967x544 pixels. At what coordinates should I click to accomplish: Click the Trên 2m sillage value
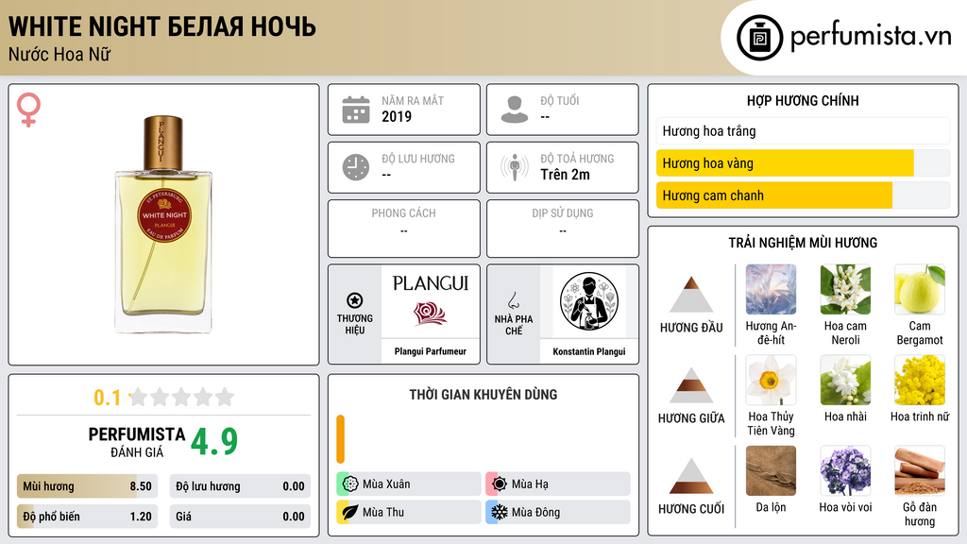pos(565,175)
